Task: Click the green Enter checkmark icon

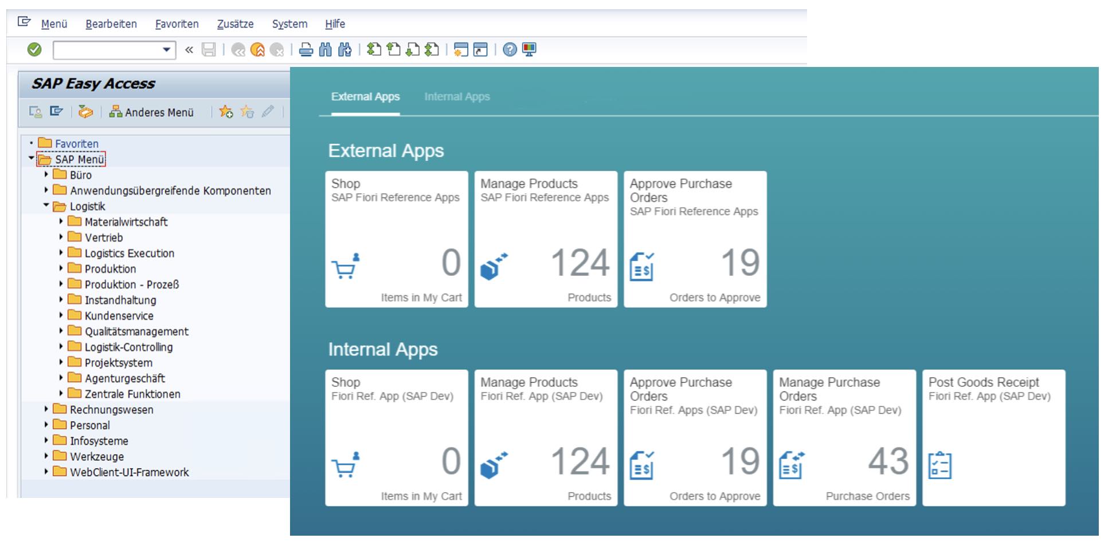Action: coord(34,50)
